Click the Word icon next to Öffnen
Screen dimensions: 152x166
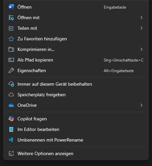point(11,7)
